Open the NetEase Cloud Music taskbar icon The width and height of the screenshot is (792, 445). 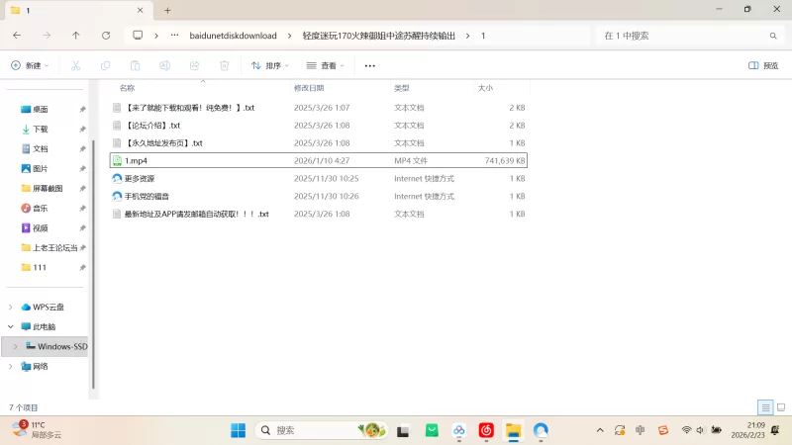pos(486,430)
